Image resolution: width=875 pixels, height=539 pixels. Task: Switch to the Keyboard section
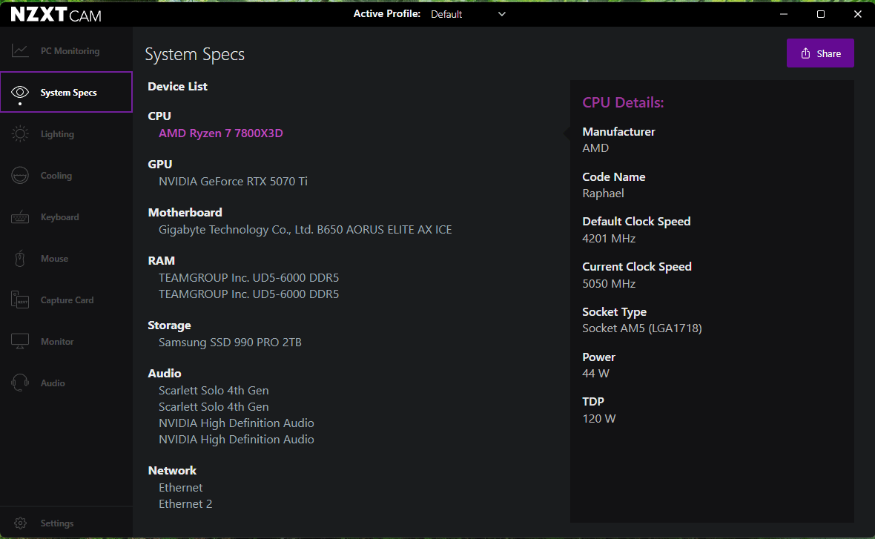pyautogui.click(x=67, y=217)
